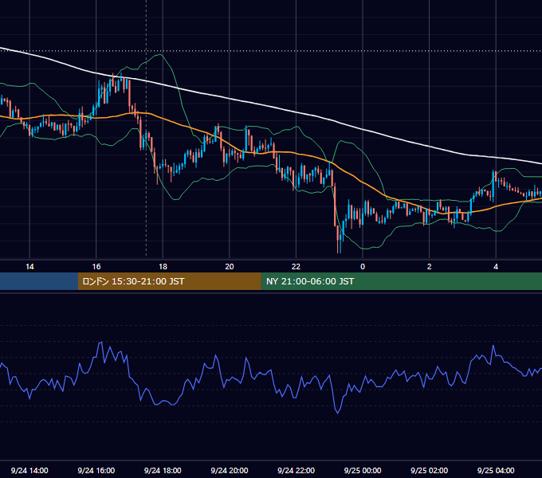
Task: Click the hour label "22" on the price chart axis
Action: 296,267
